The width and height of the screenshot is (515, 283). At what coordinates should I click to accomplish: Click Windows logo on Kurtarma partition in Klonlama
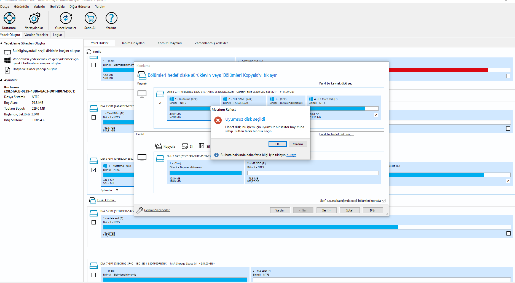172,99
